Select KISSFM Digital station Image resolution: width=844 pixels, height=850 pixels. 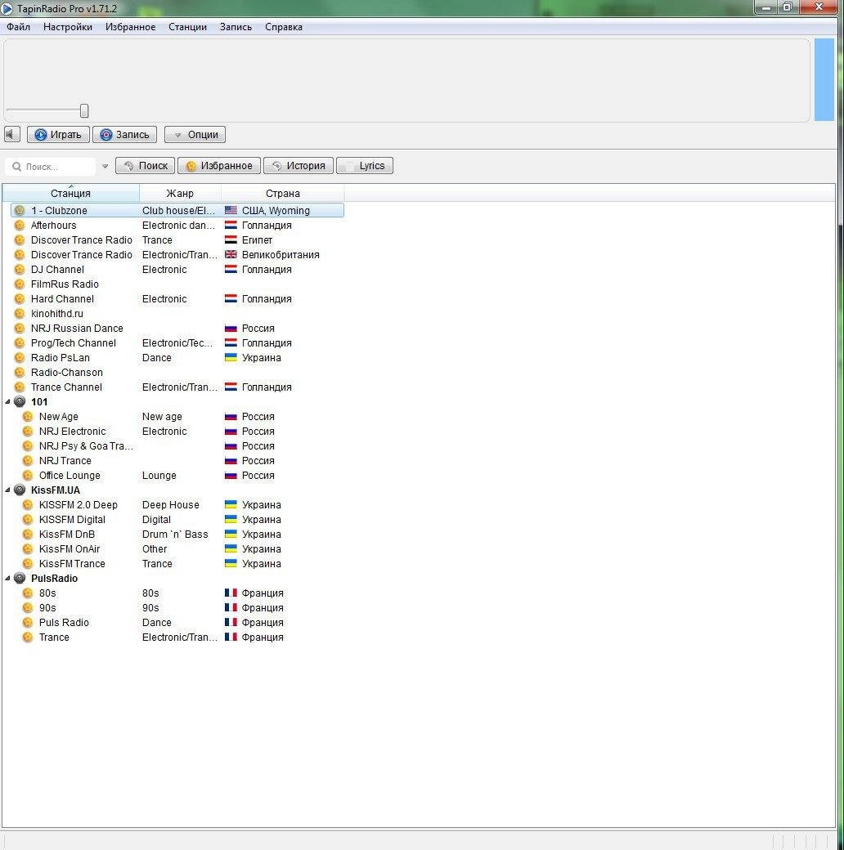[x=72, y=519]
